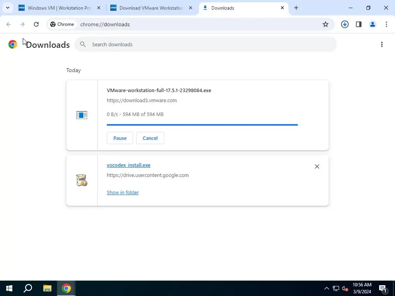The image size is (395, 296).
Task: Click the Today date heading
Action: click(x=74, y=70)
